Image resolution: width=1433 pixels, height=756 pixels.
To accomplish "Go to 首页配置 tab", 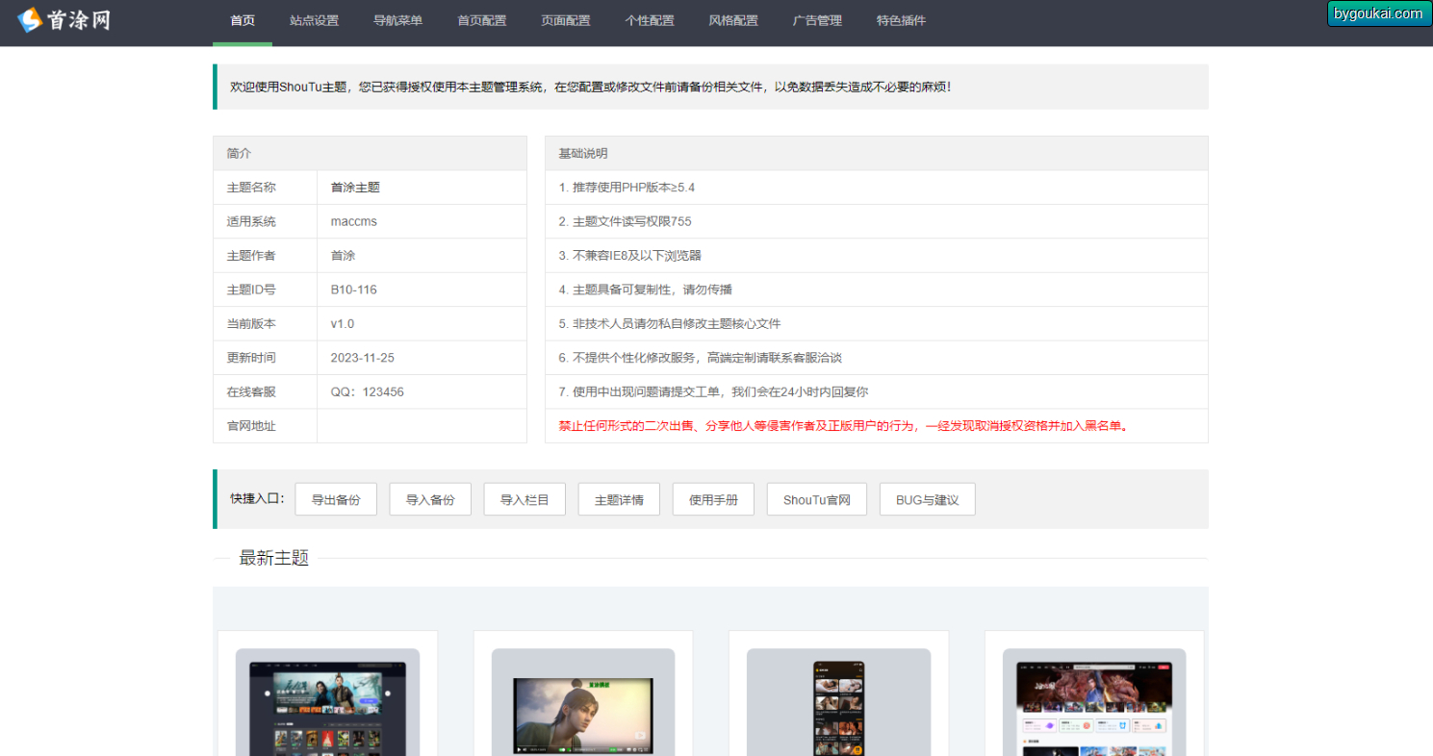I will point(481,21).
